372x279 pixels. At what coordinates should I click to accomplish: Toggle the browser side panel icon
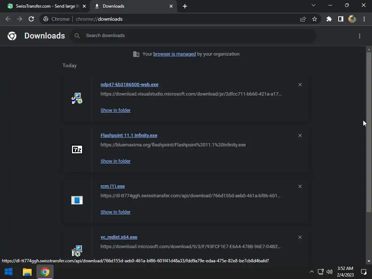click(341, 19)
